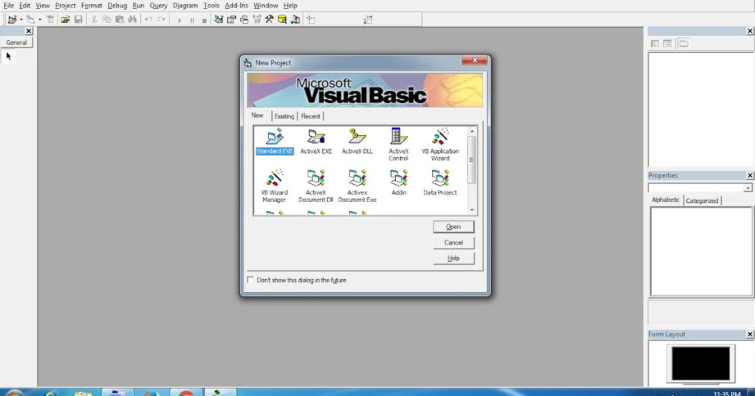Select the Standard EXE project type
Image resolution: width=755 pixels, height=396 pixels.
pyautogui.click(x=275, y=142)
